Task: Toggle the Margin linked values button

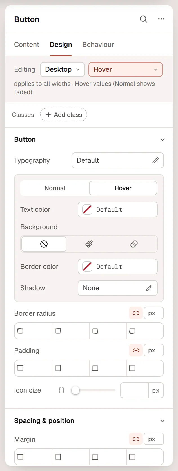Action: [136, 439]
